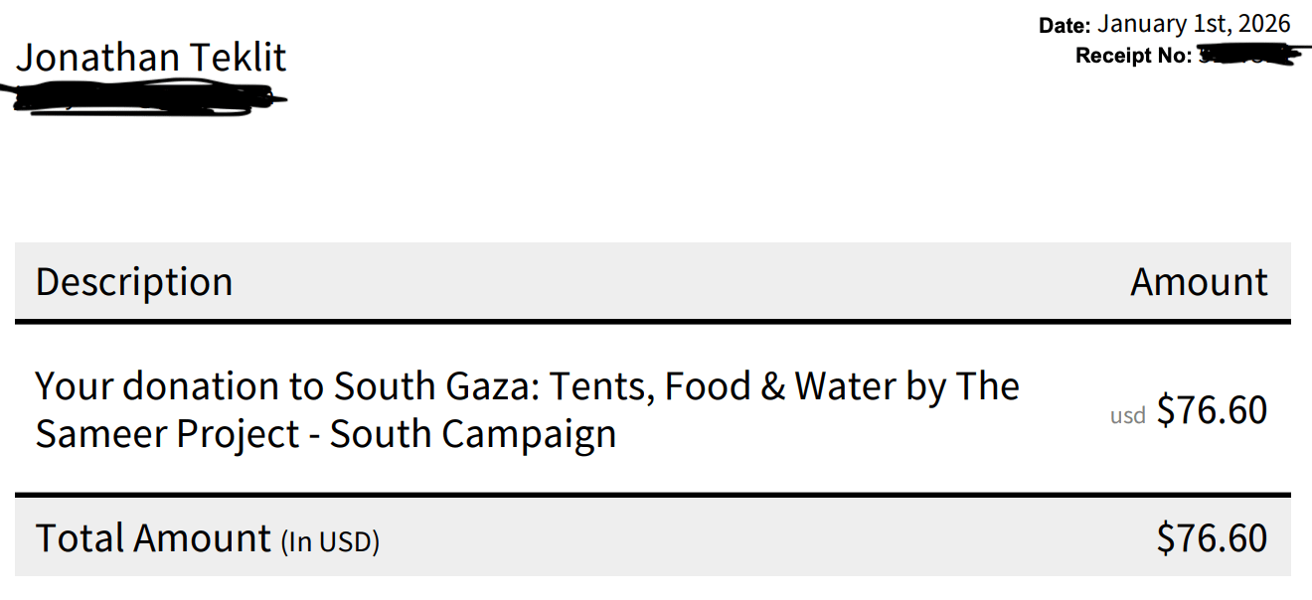Click the Amount column header
This screenshot has height=600, width=1312.
tap(1199, 282)
